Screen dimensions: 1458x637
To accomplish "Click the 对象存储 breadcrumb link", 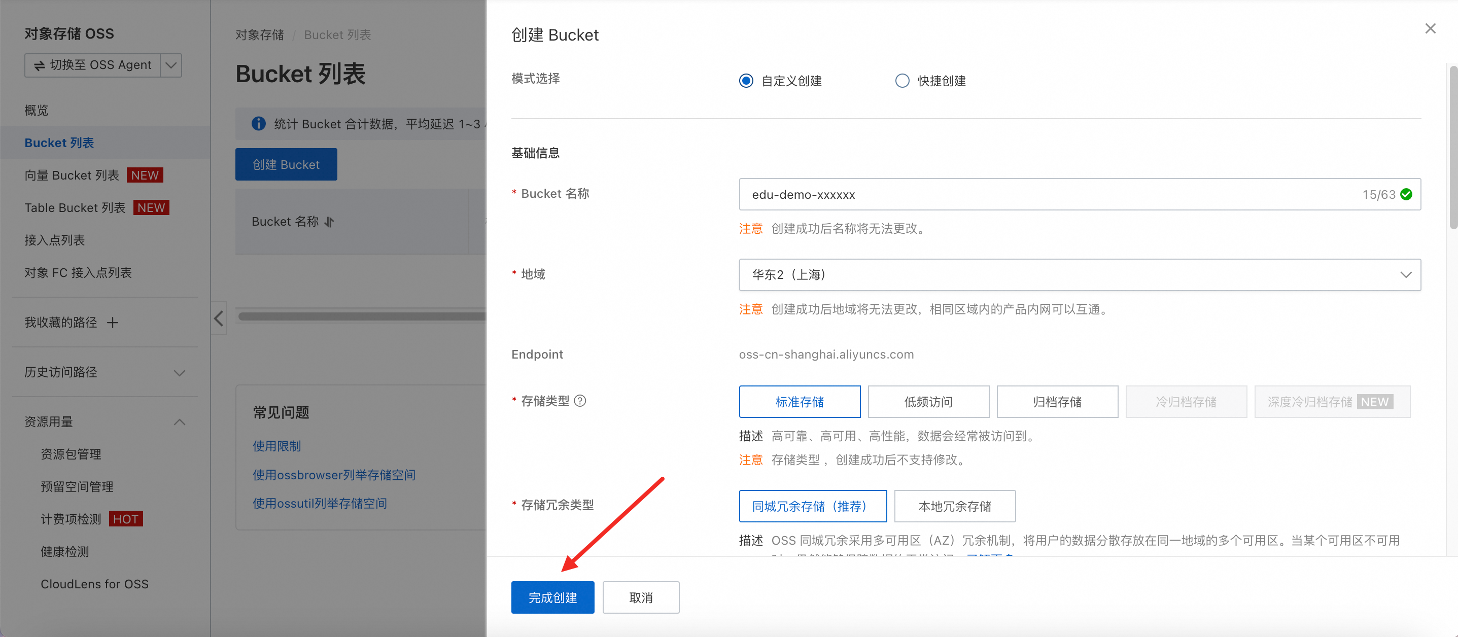I will pyautogui.click(x=260, y=35).
